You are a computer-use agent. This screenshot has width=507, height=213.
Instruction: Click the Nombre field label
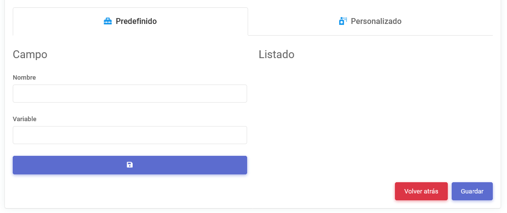coord(24,78)
